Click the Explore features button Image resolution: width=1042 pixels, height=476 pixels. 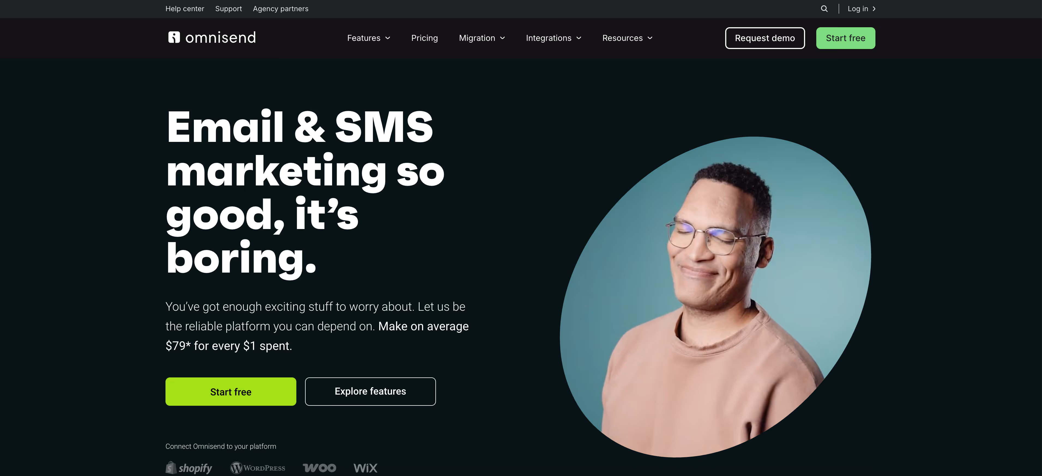click(x=370, y=392)
